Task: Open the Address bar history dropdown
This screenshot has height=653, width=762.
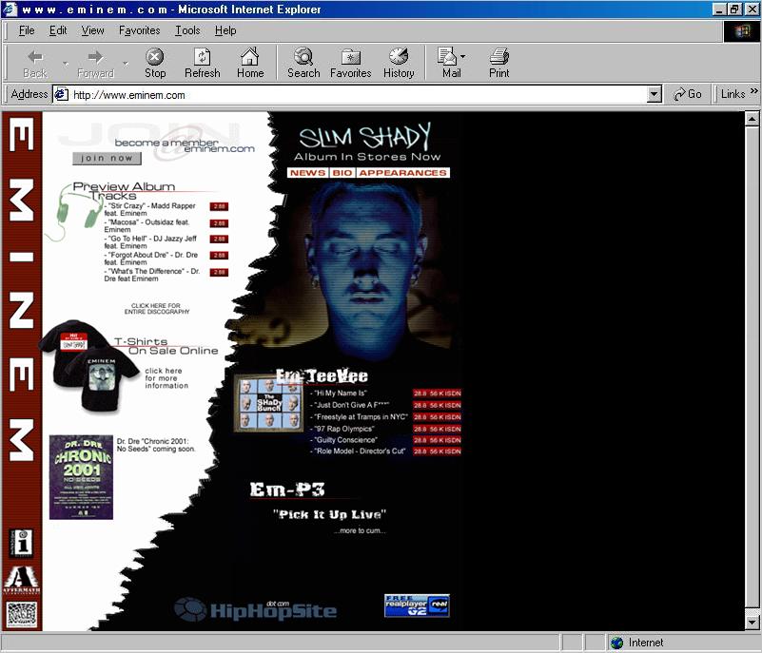Action: click(653, 94)
